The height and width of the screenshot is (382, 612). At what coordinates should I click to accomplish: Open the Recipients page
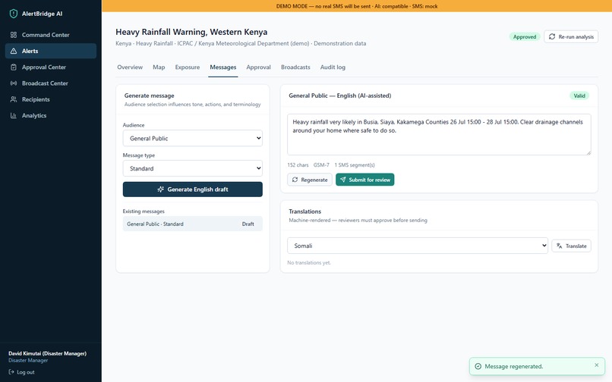[51, 99]
